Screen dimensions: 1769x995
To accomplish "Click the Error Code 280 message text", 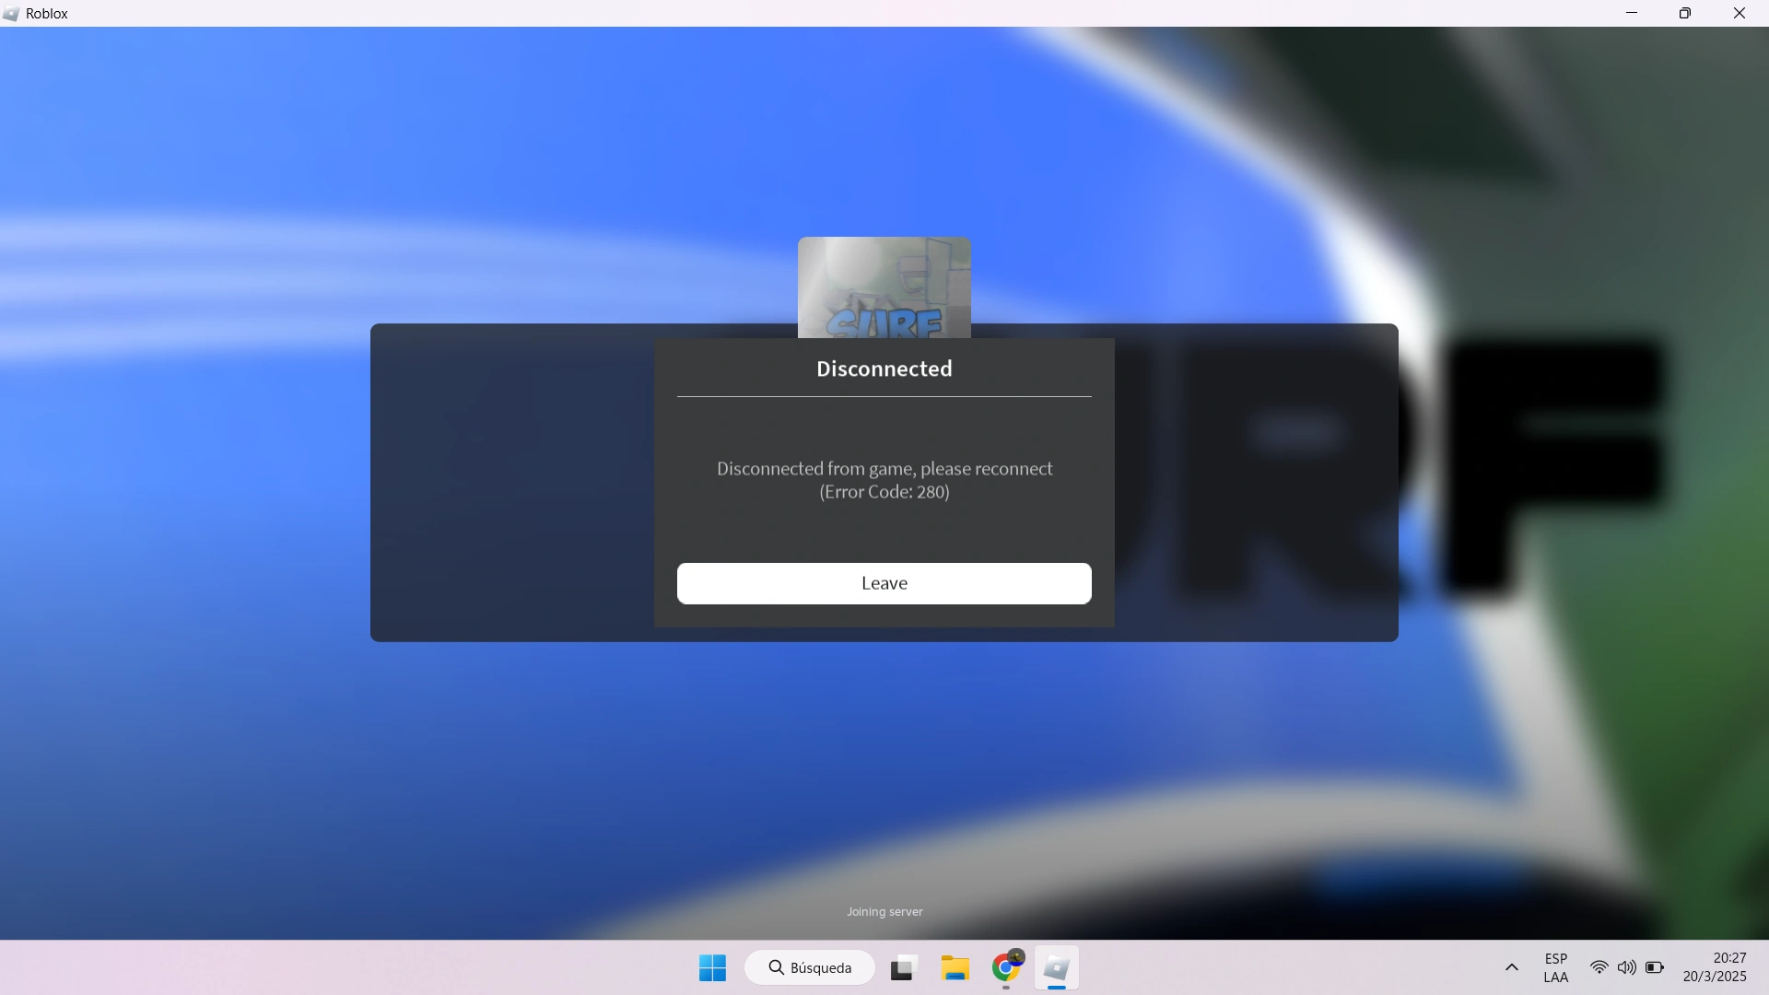I will click(884, 480).
